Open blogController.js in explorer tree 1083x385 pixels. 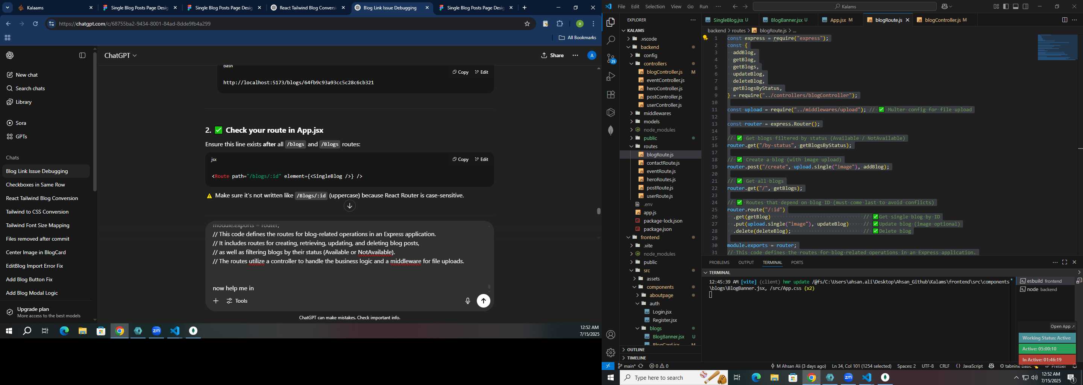coord(664,72)
